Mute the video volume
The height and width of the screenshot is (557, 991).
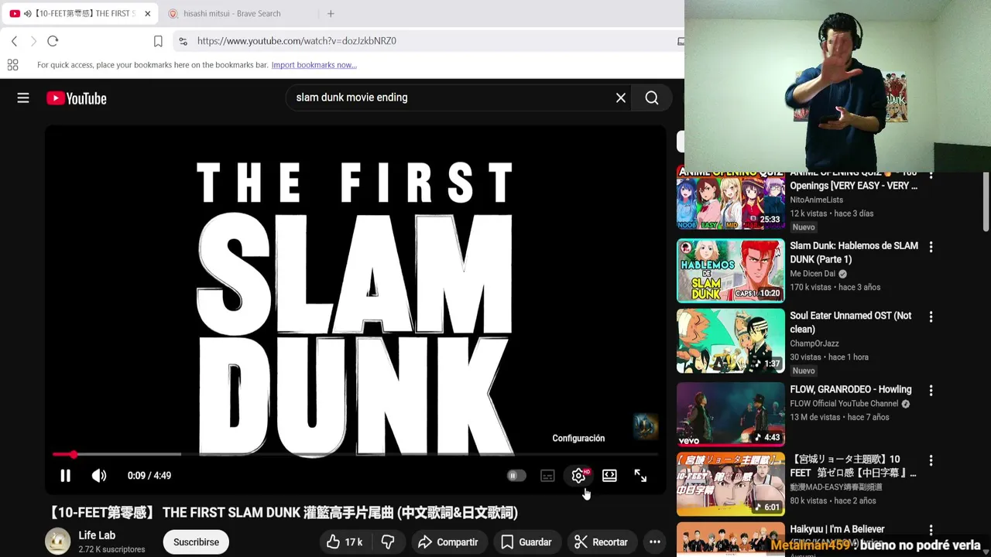click(99, 476)
